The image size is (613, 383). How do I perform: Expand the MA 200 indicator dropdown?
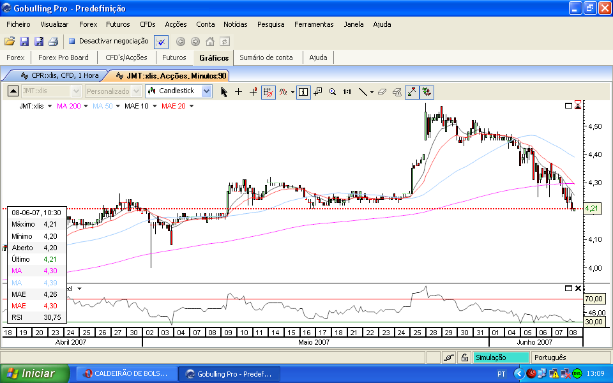pyautogui.click(x=86, y=107)
